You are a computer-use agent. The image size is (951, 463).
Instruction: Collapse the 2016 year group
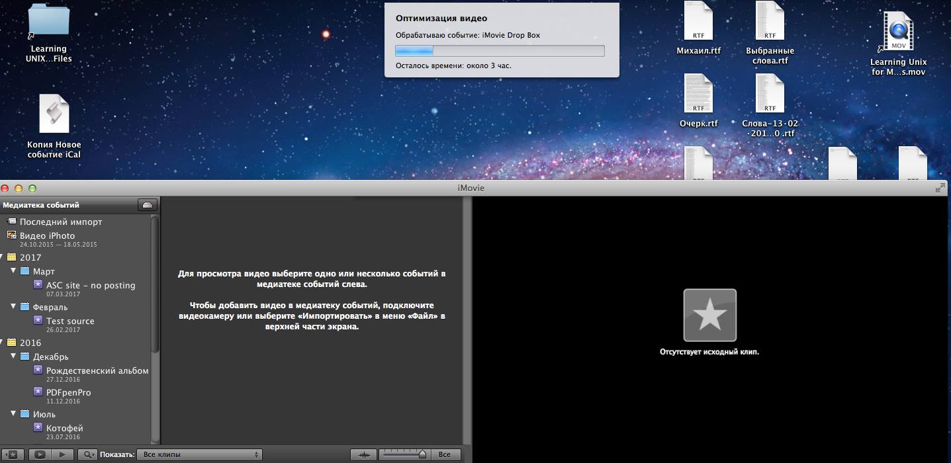point(1,343)
